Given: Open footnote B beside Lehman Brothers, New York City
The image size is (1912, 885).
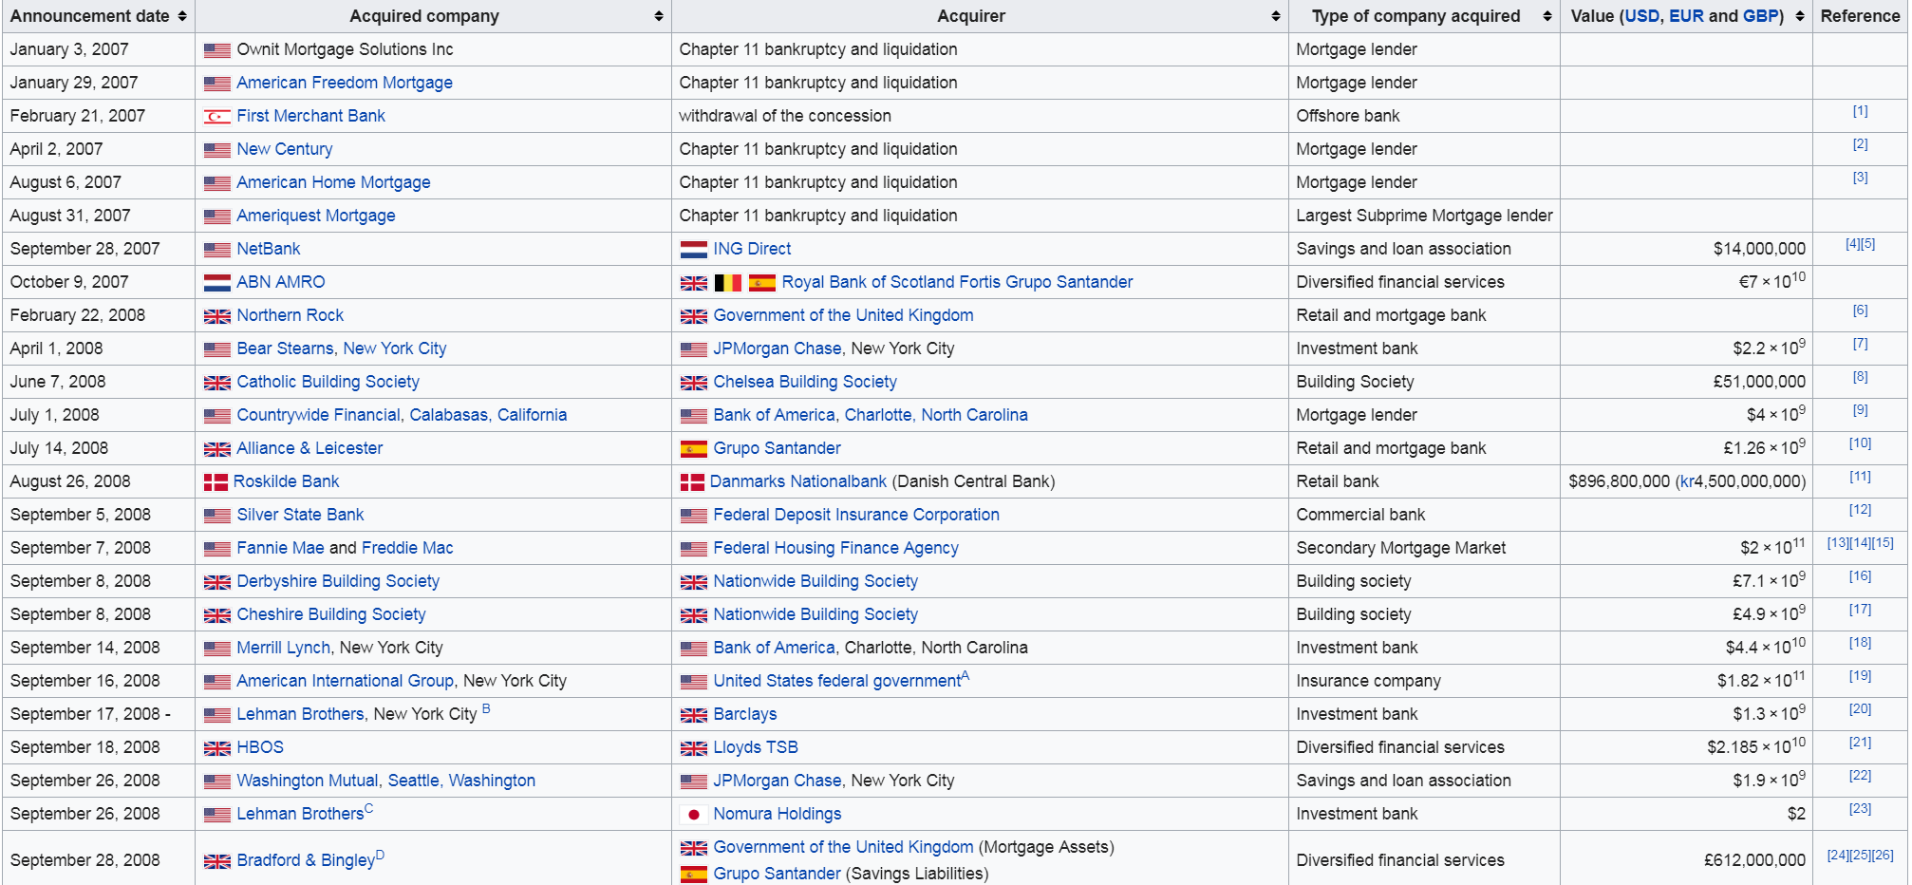Looking at the screenshot, I should point(486,708).
